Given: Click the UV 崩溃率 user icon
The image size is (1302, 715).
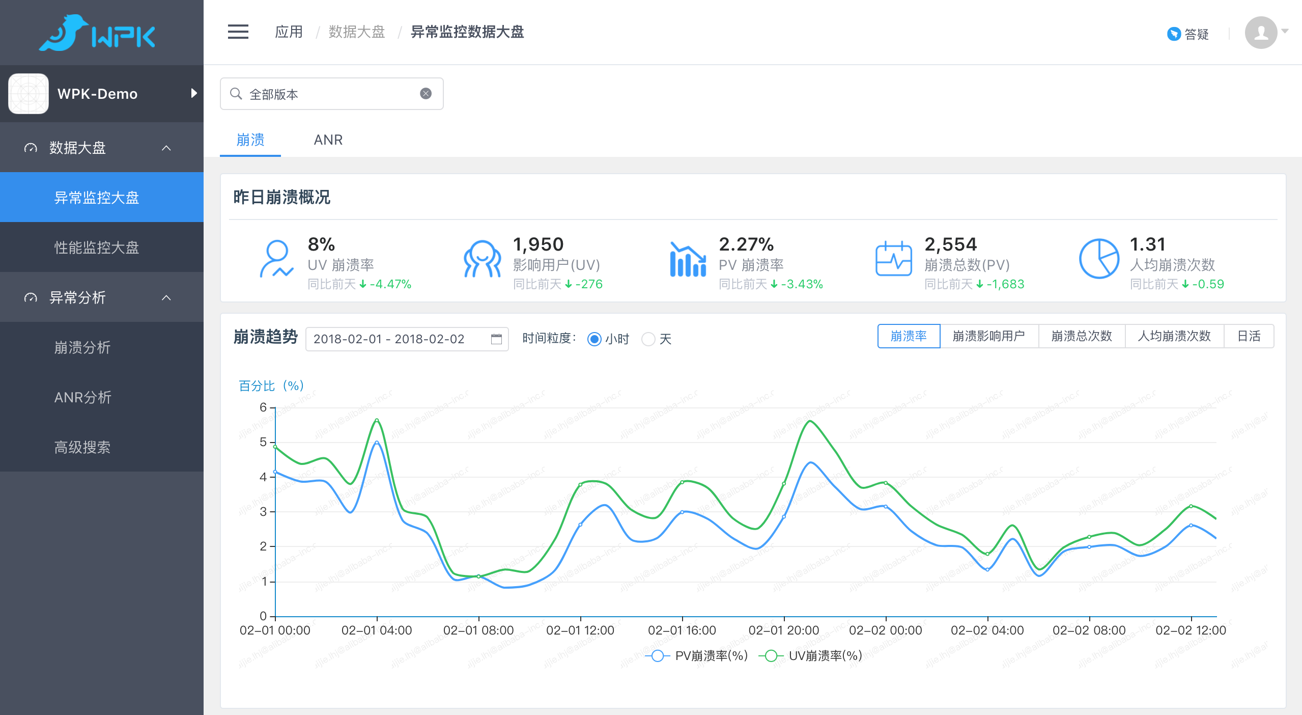Looking at the screenshot, I should point(276,259).
